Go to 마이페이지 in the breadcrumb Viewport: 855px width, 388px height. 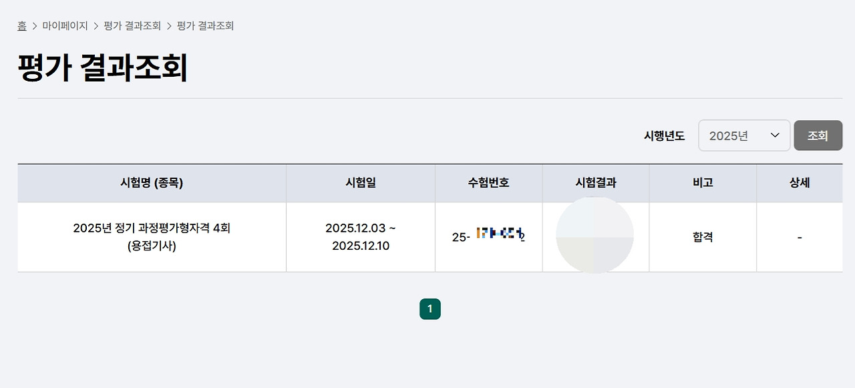coord(65,26)
